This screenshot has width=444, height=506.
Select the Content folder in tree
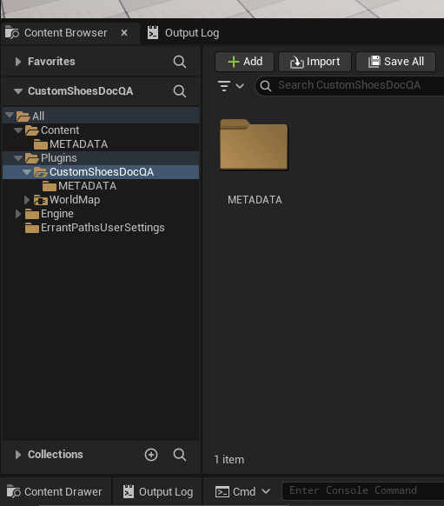(101, 130)
